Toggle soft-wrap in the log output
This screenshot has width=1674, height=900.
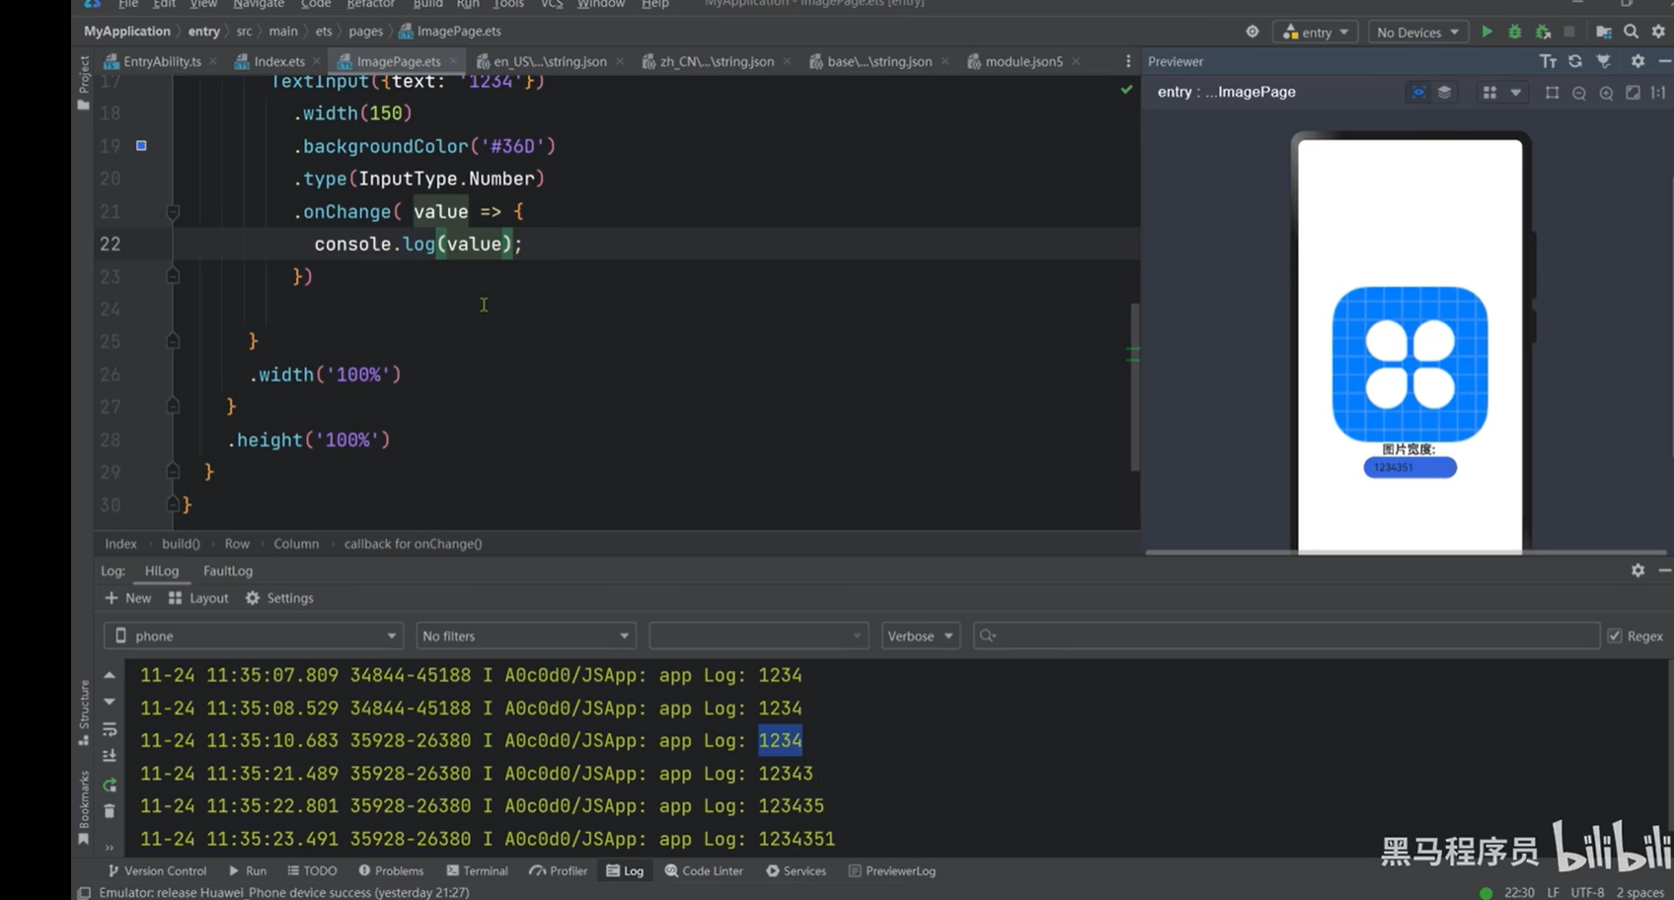[110, 729]
